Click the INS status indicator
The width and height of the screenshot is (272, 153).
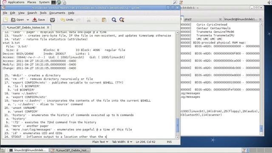click(169, 142)
